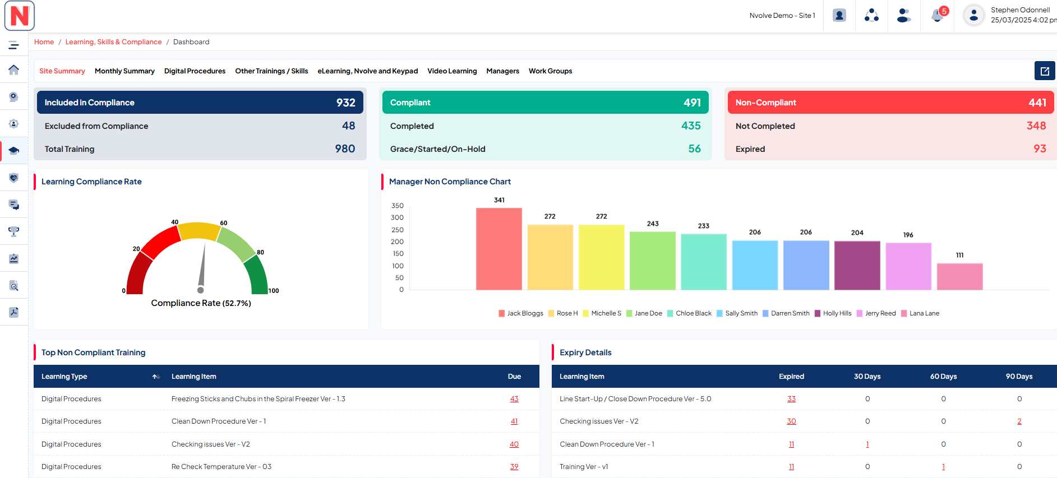Switch to Video Learning tab
This screenshot has height=478, width=1057.
(452, 71)
